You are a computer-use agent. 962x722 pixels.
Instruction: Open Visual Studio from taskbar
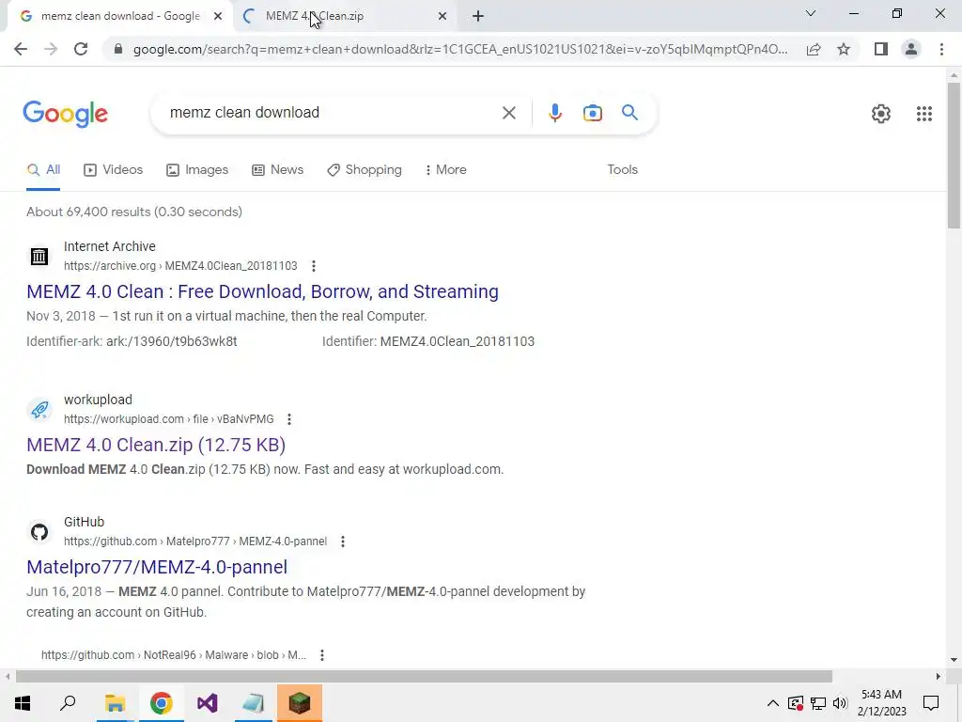click(x=208, y=703)
